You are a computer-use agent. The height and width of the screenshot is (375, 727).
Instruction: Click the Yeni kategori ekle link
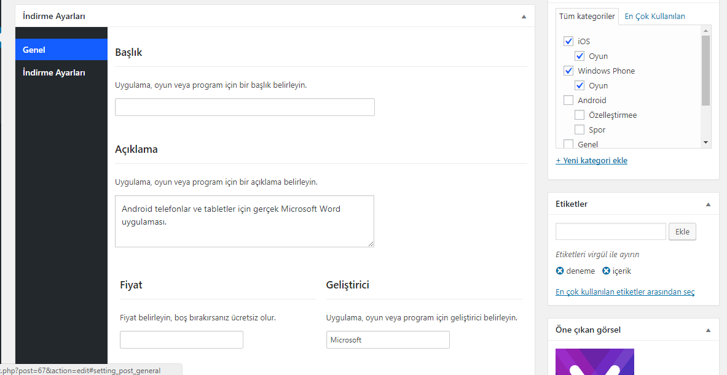click(x=592, y=161)
